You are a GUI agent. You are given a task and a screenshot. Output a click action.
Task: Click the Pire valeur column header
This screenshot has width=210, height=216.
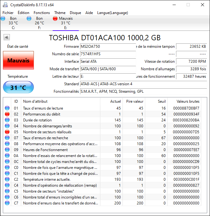pyautogui.click(x=134, y=101)
